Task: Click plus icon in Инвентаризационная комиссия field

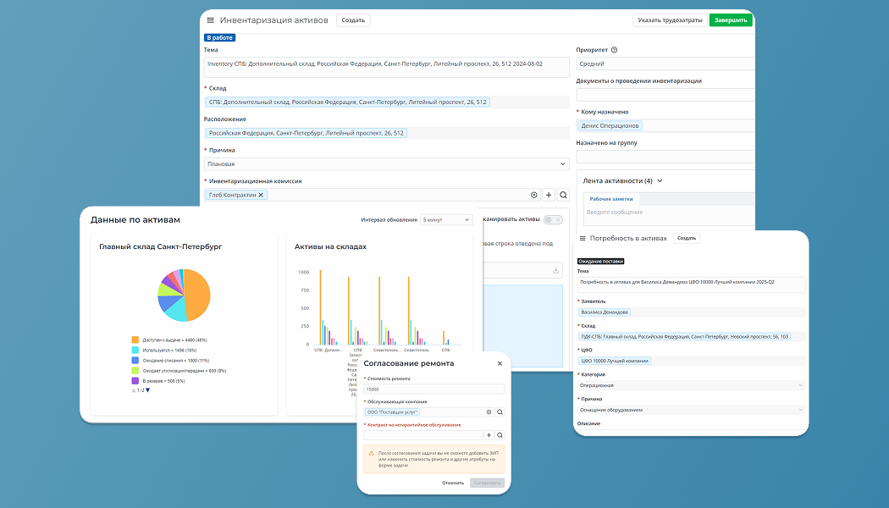Action: [x=549, y=195]
